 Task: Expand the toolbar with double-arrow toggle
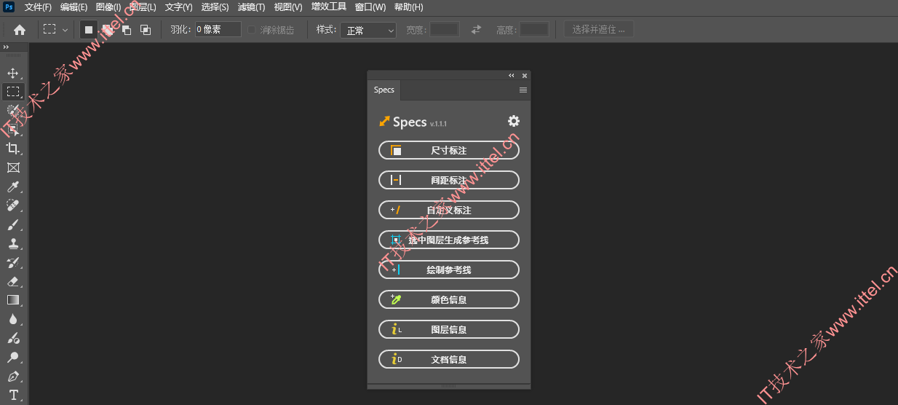pyautogui.click(x=7, y=47)
